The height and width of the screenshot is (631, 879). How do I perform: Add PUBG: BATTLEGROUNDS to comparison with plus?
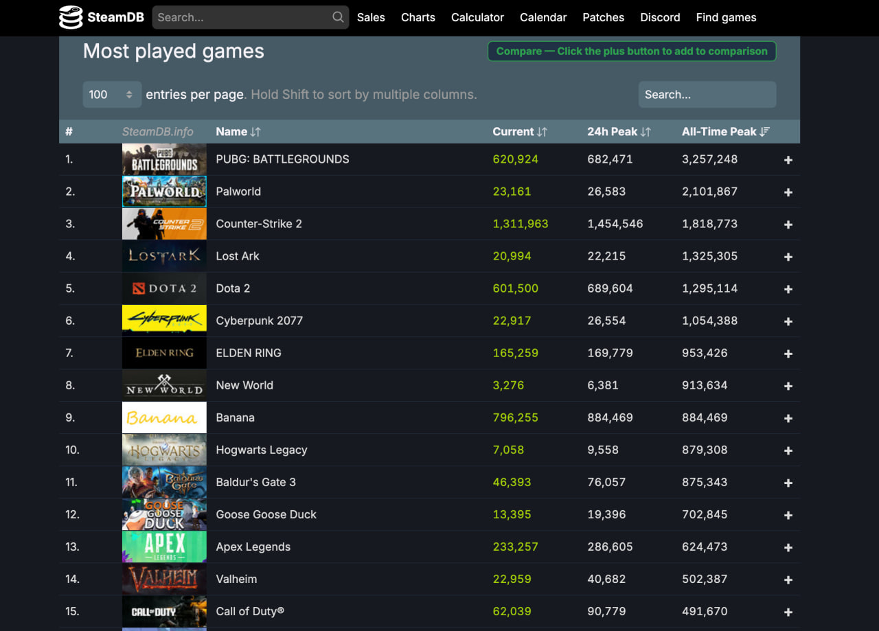(788, 160)
